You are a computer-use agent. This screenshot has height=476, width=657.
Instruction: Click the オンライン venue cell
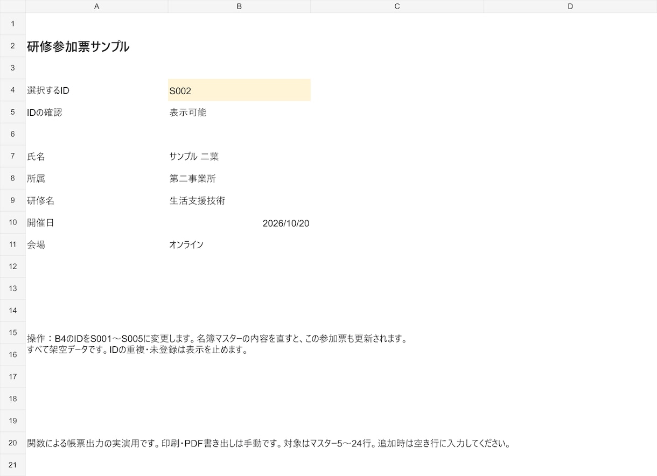[x=239, y=244]
